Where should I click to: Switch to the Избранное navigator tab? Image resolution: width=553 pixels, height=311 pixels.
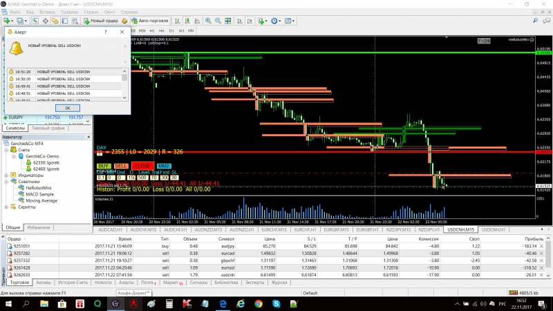tap(39, 227)
